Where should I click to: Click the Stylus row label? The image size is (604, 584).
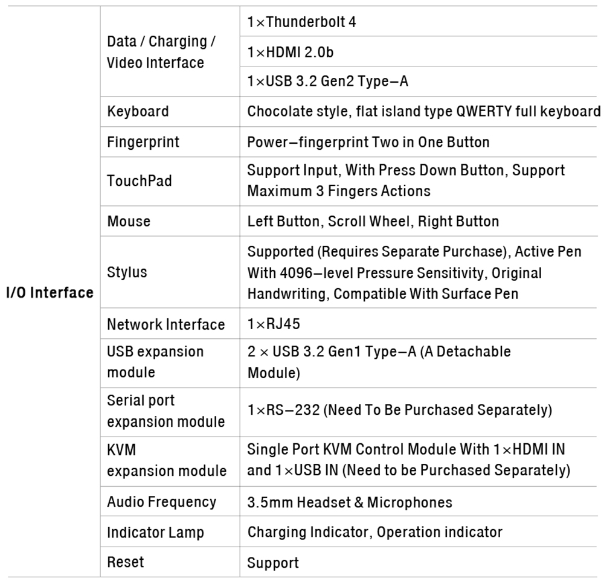click(x=127, y=272)
